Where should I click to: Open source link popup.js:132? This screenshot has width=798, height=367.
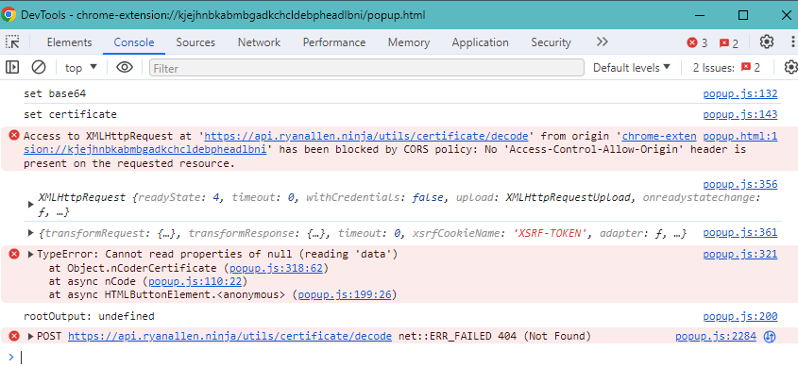pyautogui.click(x=740, y=93)
